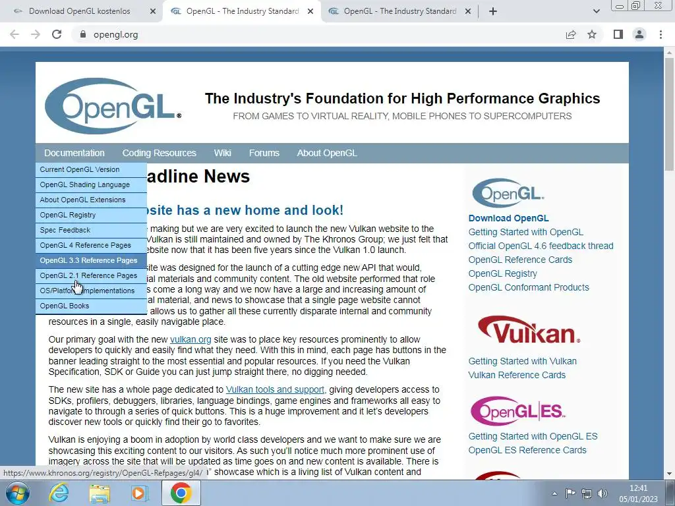
Task: Open OpenGL ES Reference Cards link
Action: tap(527, 449)
